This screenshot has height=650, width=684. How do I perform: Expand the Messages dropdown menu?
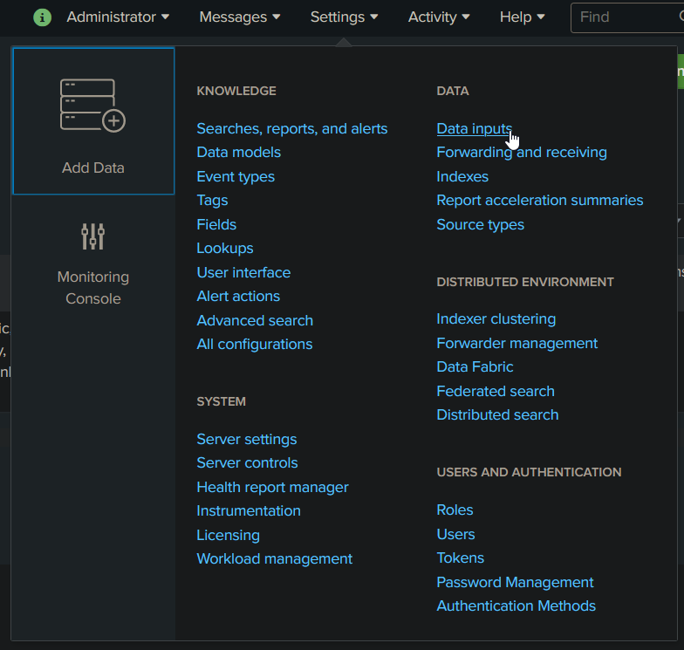coord(239,17)
